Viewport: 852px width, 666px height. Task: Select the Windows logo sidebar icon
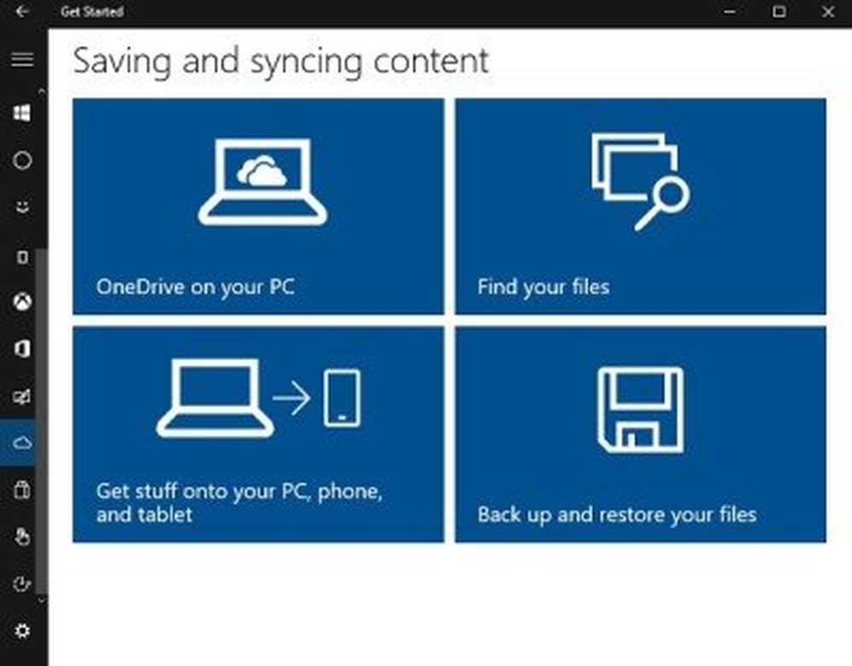(x=22, y=113)
